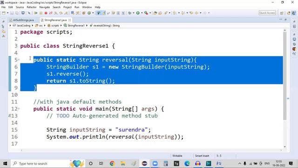This screenshot has height=168, width=298.
Task: Click the Save toolbar icon
Action: pos(12,13)
